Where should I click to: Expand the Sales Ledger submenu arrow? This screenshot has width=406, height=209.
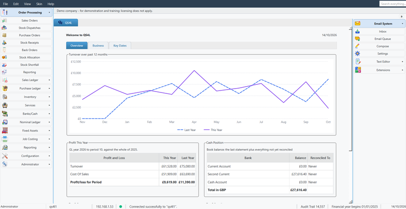[x=49, y=80]
